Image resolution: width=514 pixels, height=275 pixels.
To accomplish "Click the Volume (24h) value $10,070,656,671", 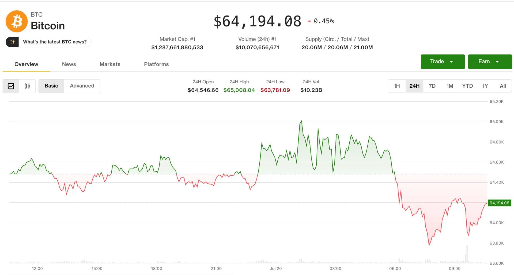I will click(x=257, y=47).
